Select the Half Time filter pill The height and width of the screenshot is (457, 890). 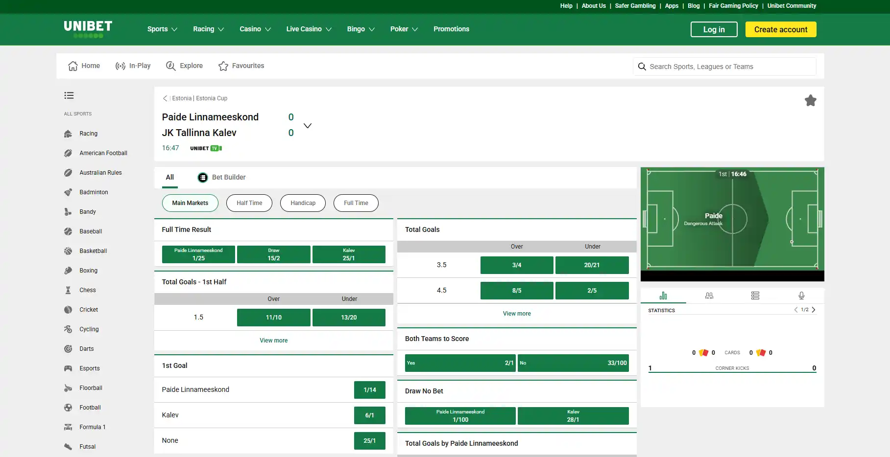[x=249, y=203]
